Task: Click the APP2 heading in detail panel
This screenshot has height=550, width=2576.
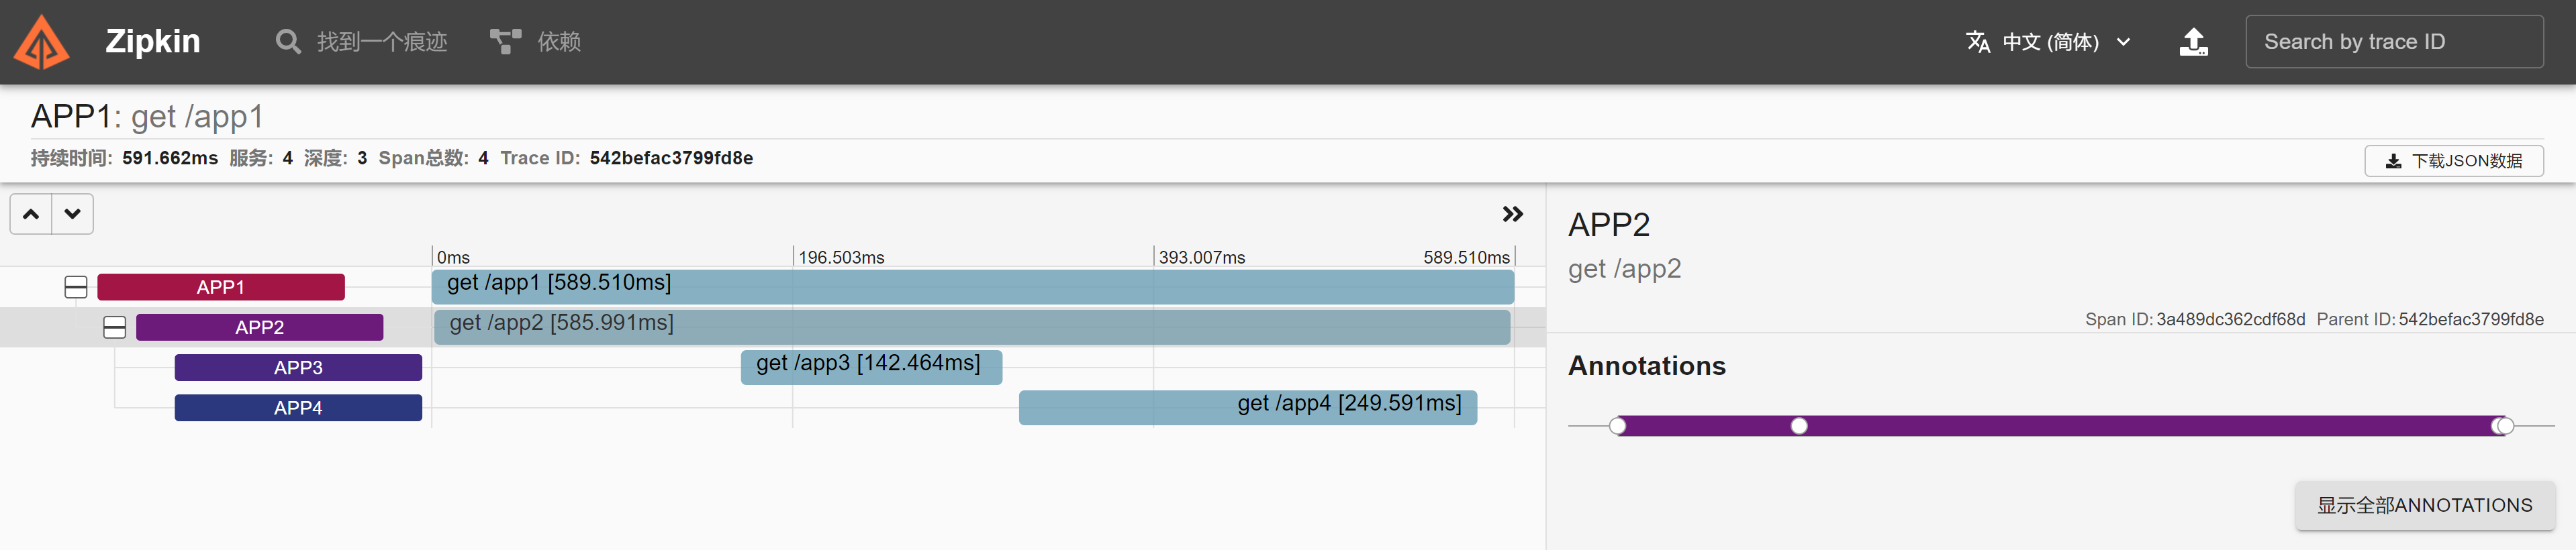Action: pos(1609,225)
